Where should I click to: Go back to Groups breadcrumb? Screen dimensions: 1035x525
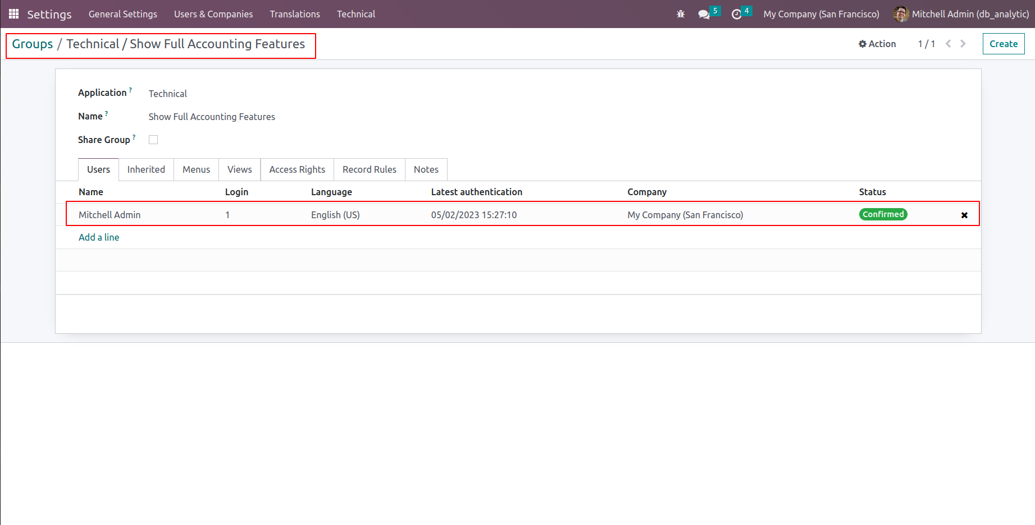pos(33,44)
